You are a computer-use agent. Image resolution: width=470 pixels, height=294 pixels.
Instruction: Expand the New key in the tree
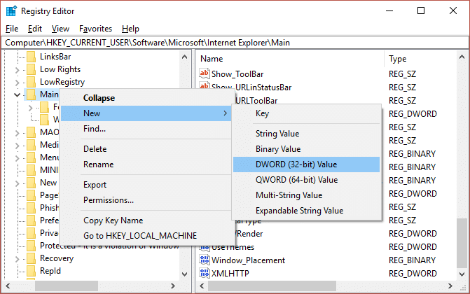point(17,183)
